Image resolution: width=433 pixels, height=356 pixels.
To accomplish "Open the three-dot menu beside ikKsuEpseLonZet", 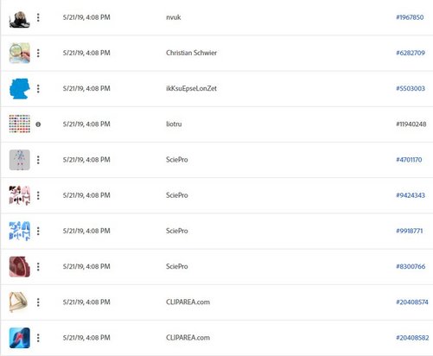I will (38, 89).
